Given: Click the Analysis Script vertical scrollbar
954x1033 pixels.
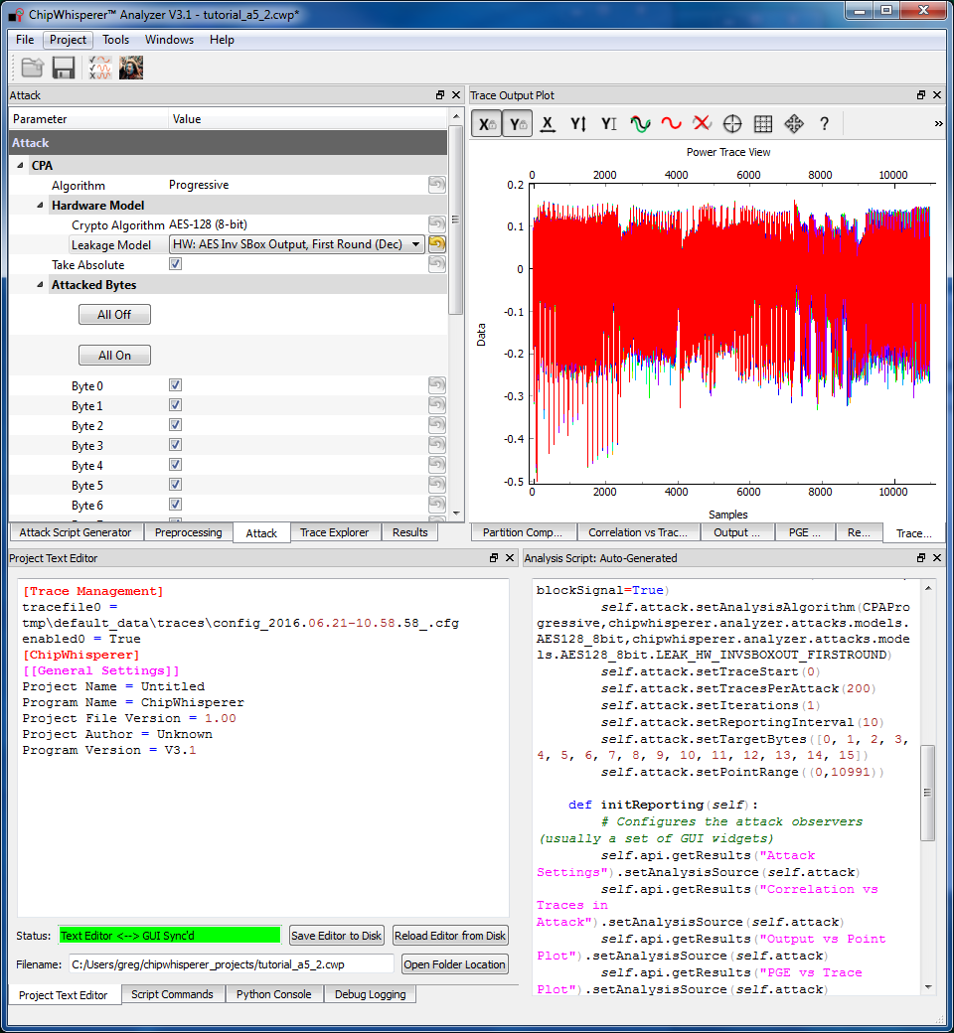Looking at the screenshot, I should tap(926, 793).
